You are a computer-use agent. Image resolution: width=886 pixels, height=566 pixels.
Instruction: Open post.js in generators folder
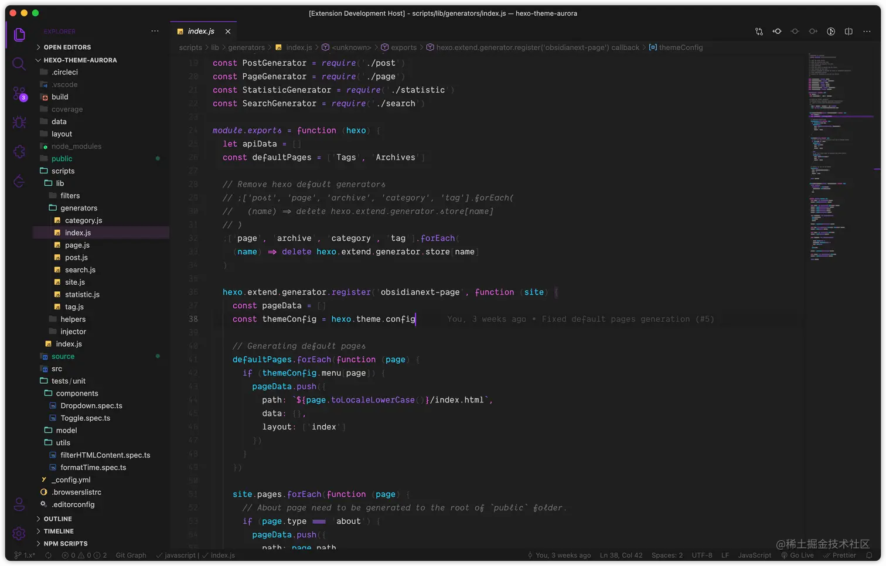click(76, 258)
